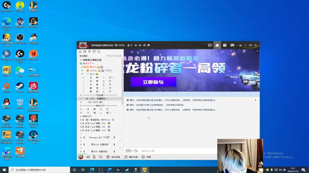Open the more options dots above the Newhappy row
Image resolution: width=309 pixels, height=173 pixels.
[120, 134]
